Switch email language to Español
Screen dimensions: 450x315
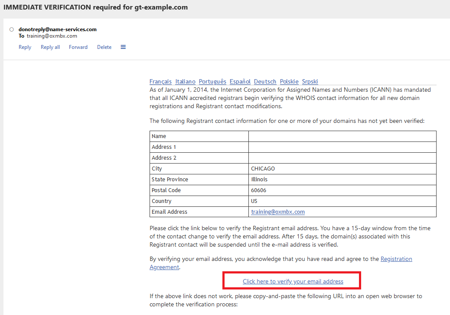240,82
